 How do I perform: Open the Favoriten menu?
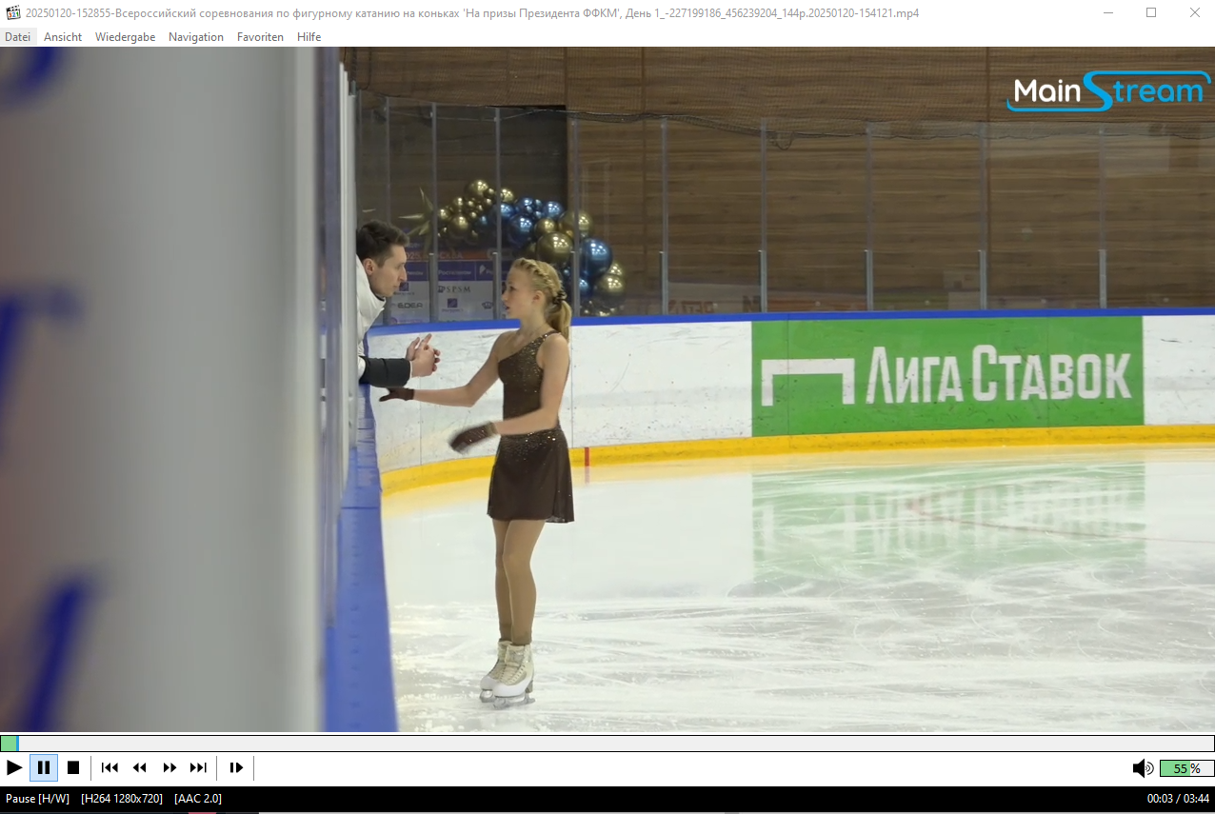[x=260, y=37]
